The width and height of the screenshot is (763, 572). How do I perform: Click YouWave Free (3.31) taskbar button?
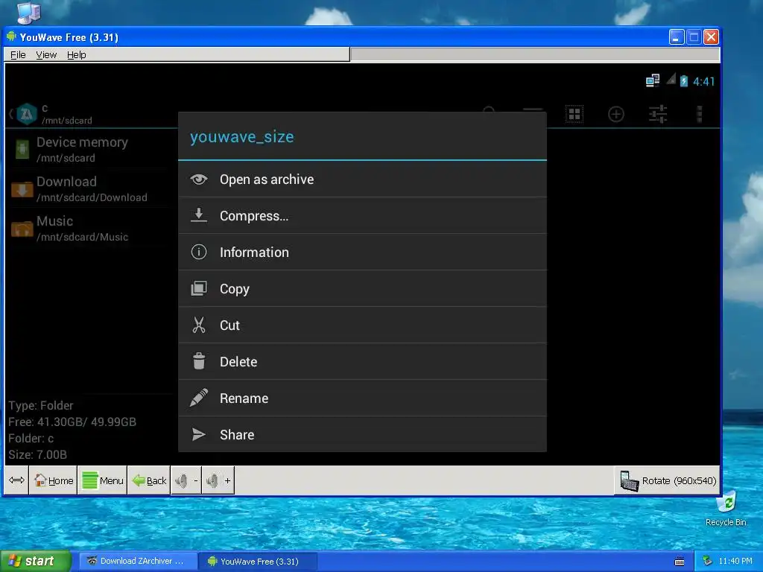[x=259, y=561]
